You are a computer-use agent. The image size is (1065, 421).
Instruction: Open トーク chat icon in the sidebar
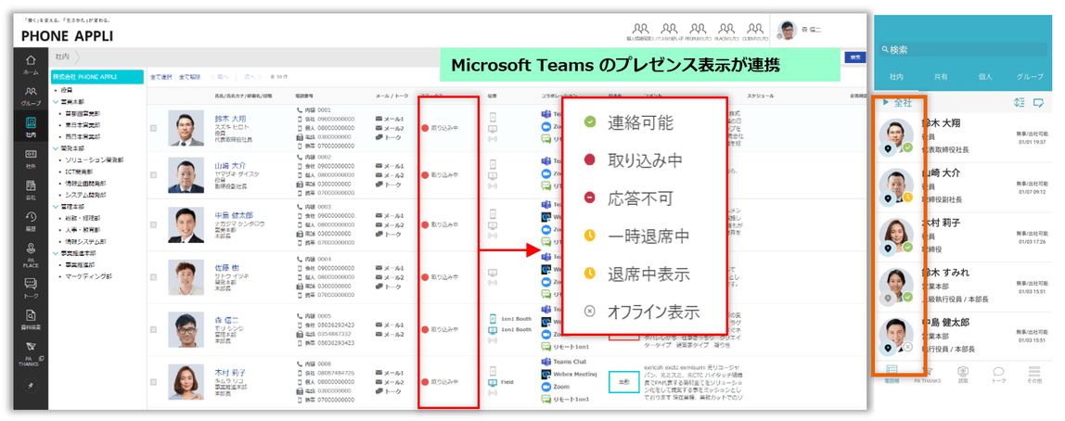coord(31,287)
